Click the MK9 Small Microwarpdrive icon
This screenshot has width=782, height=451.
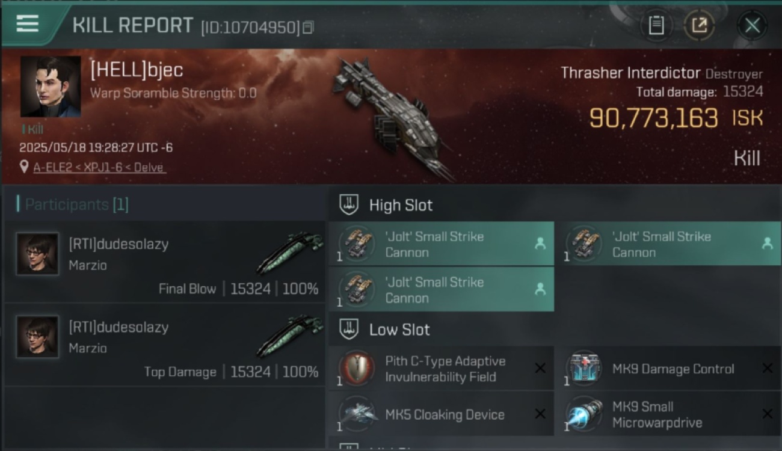(583, 414)
